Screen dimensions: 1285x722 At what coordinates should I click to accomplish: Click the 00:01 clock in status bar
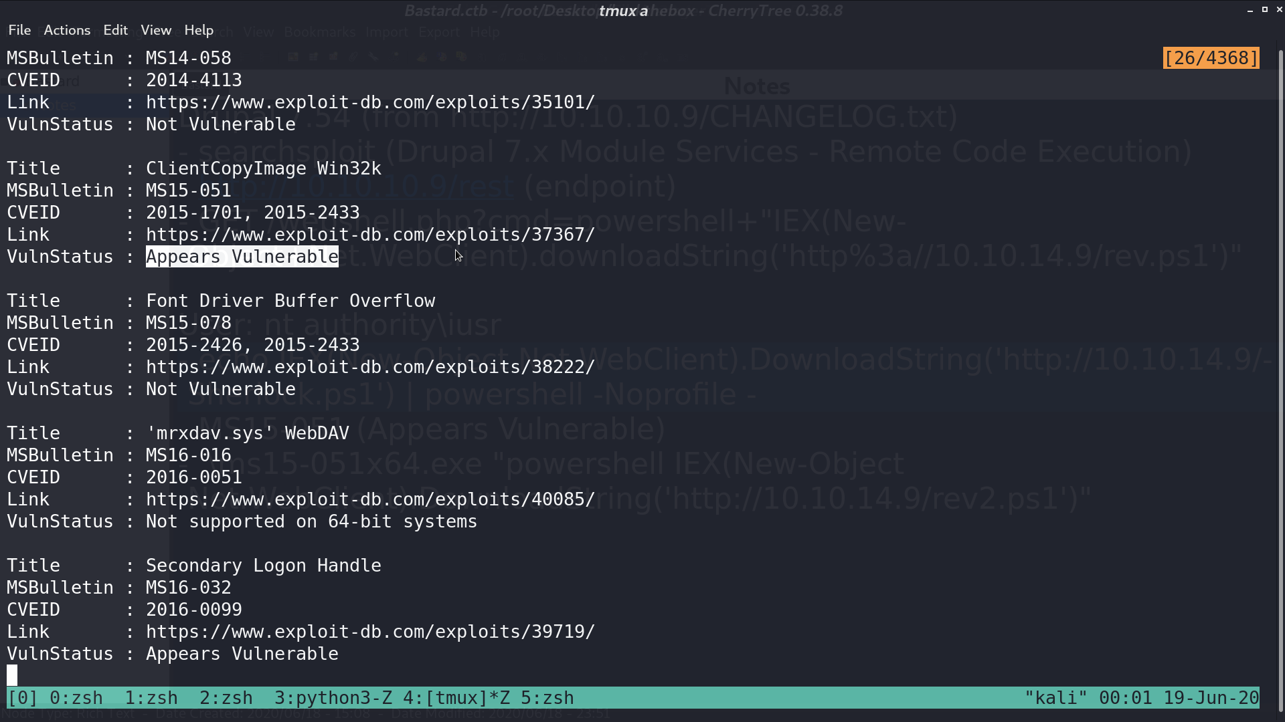(1126, 698)
